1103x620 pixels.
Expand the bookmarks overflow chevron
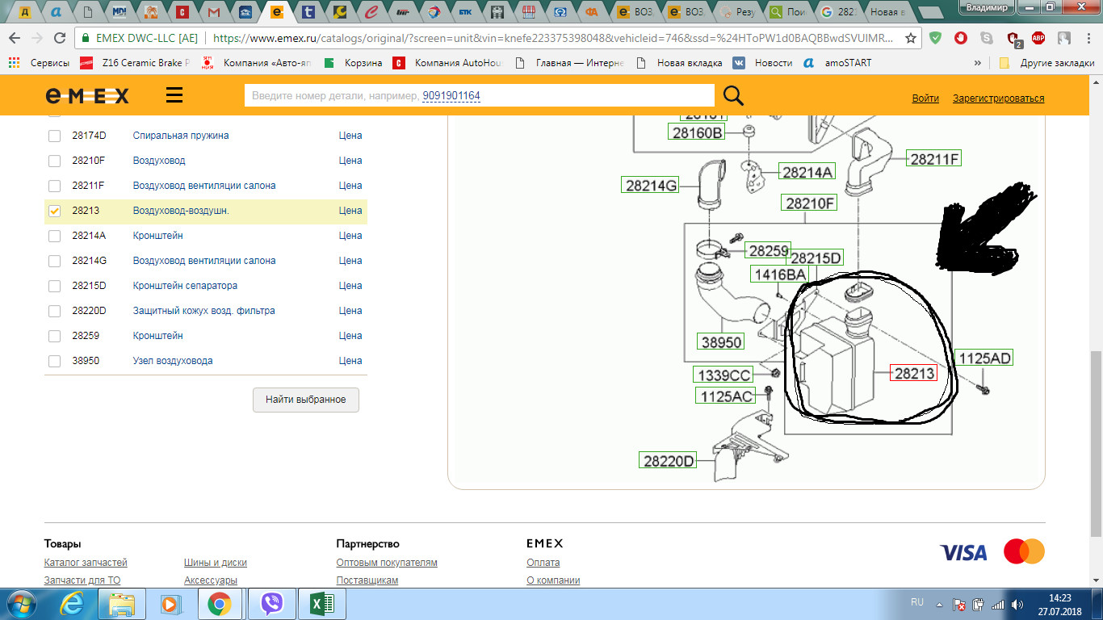coord(978,63)
